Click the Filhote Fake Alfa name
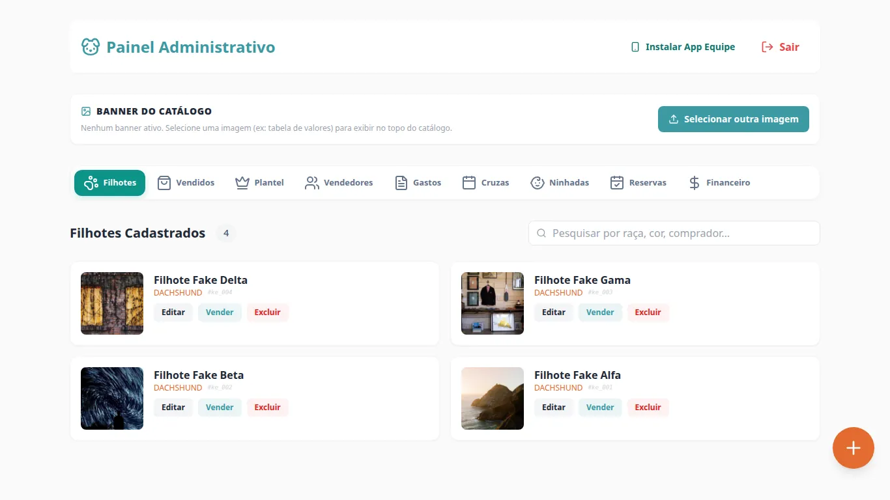Image resolution: width=890 pixels, height=500 pixels. tap(577, 376)
